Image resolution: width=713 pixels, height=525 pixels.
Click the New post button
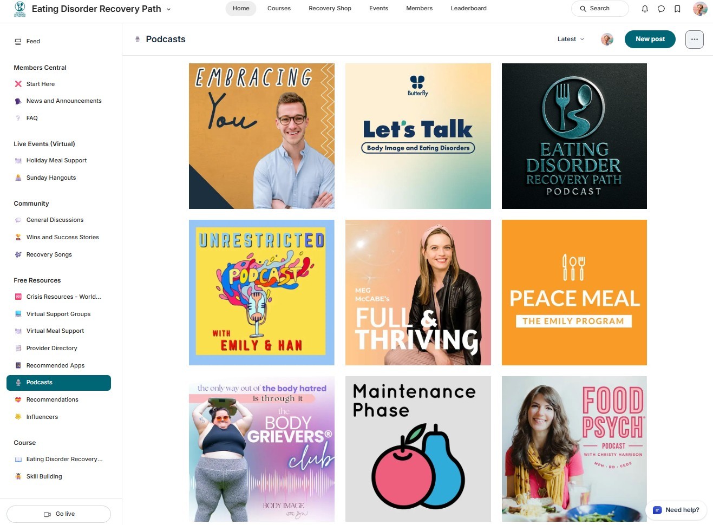650,39
